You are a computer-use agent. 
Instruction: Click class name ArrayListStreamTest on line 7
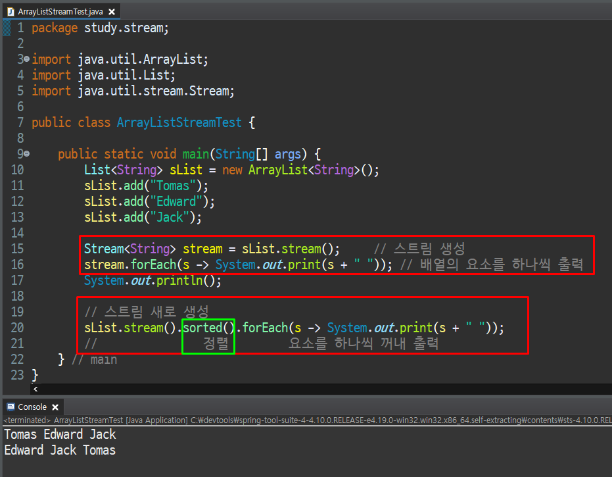(179, 122)
